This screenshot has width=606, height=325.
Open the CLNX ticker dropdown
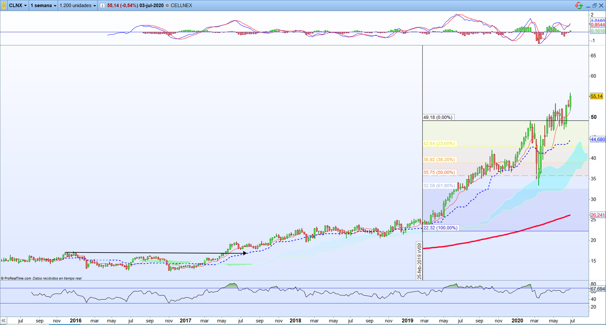(x=18, y=6)
